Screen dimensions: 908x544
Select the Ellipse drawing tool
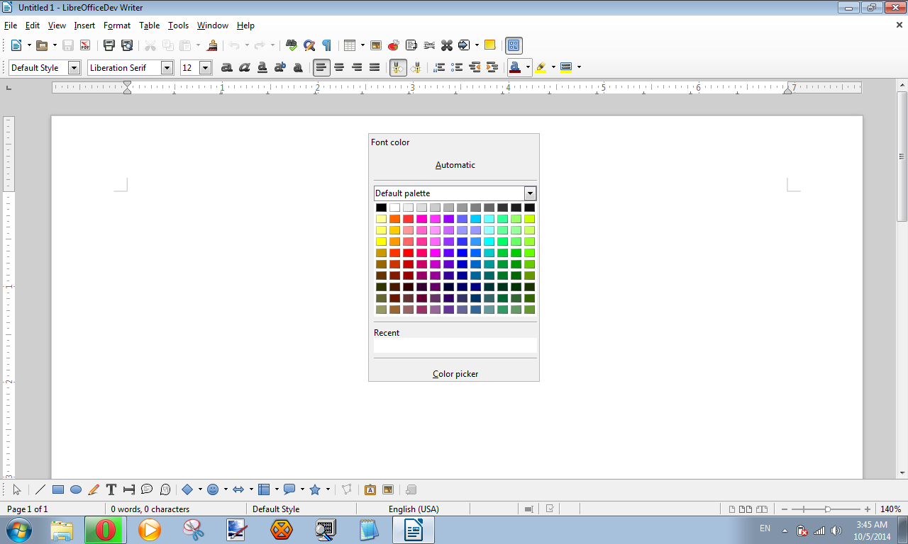pyautogui.click(x=76, y=489)
